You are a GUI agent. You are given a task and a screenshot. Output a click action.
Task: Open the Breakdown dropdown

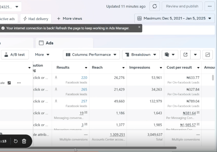141,55
